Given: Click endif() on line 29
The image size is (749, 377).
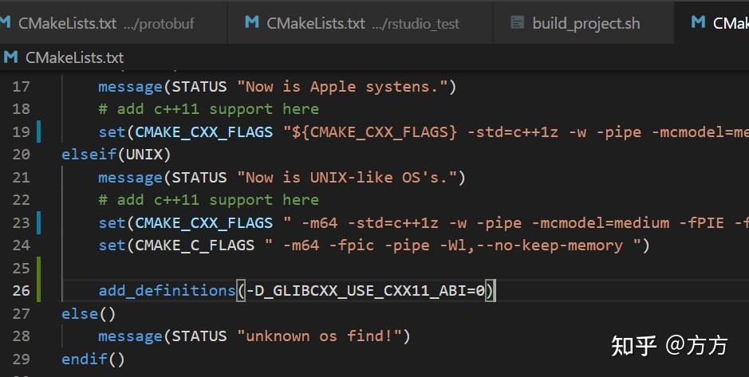Looking at the screenshot, I should point(93,359).
